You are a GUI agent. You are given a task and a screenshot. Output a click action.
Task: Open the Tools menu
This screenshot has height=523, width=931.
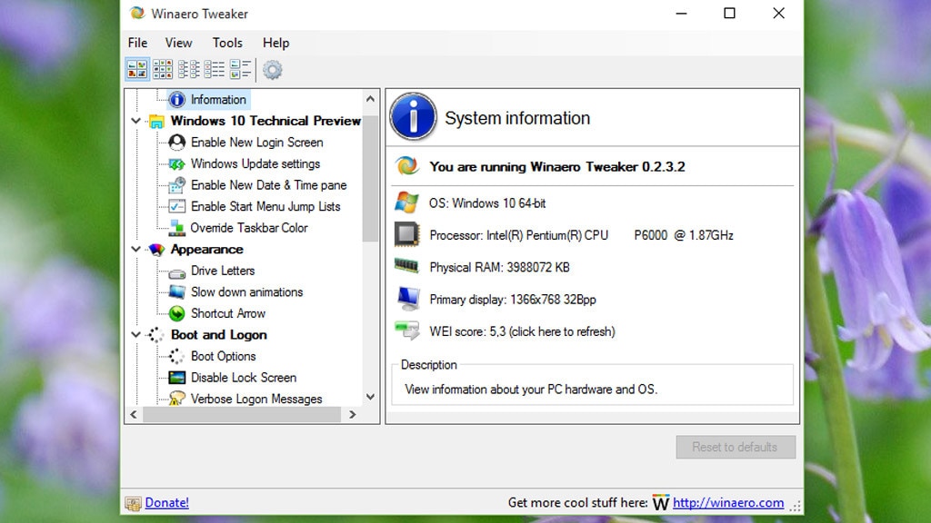(x=227, y=43)
